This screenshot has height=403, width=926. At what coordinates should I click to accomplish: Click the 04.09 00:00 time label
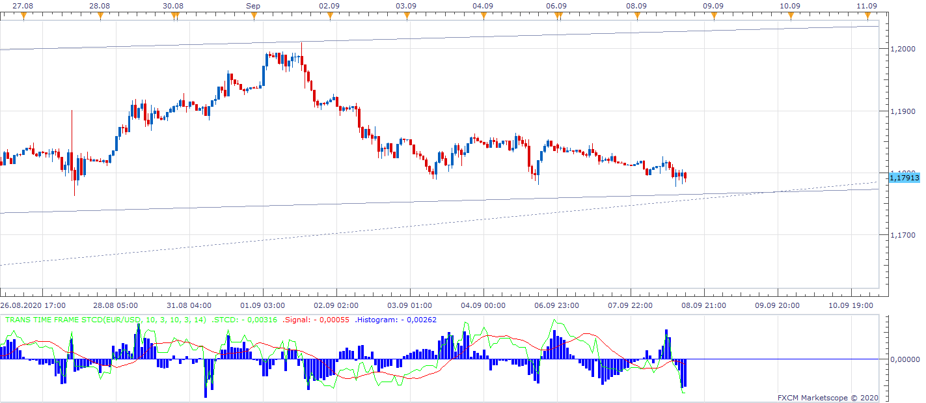(483, 305)
